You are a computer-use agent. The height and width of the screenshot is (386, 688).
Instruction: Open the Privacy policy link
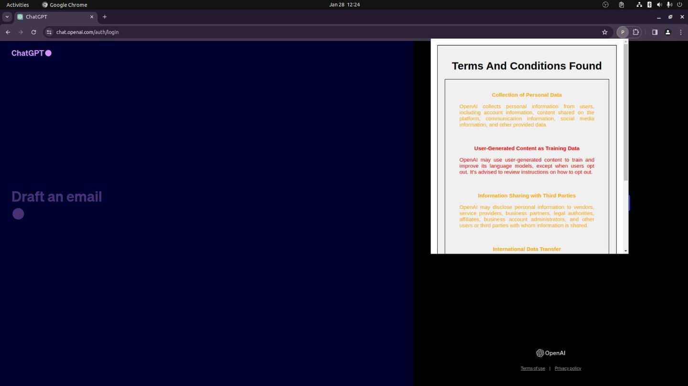pyautogui.click(x=568, y=368)
